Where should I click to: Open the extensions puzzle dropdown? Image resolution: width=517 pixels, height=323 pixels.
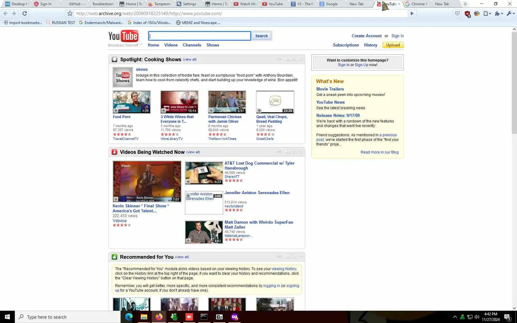coord(499,13)
